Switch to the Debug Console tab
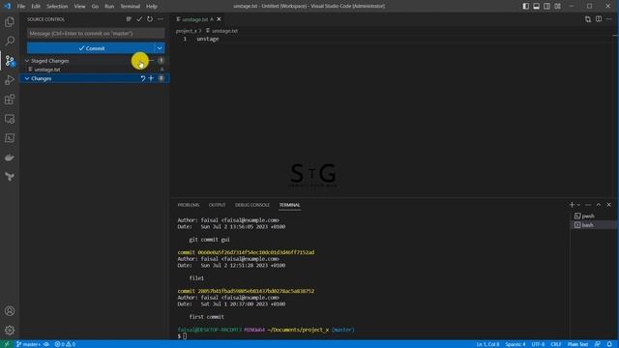This screenshot has width=619, height=348. 252,205
